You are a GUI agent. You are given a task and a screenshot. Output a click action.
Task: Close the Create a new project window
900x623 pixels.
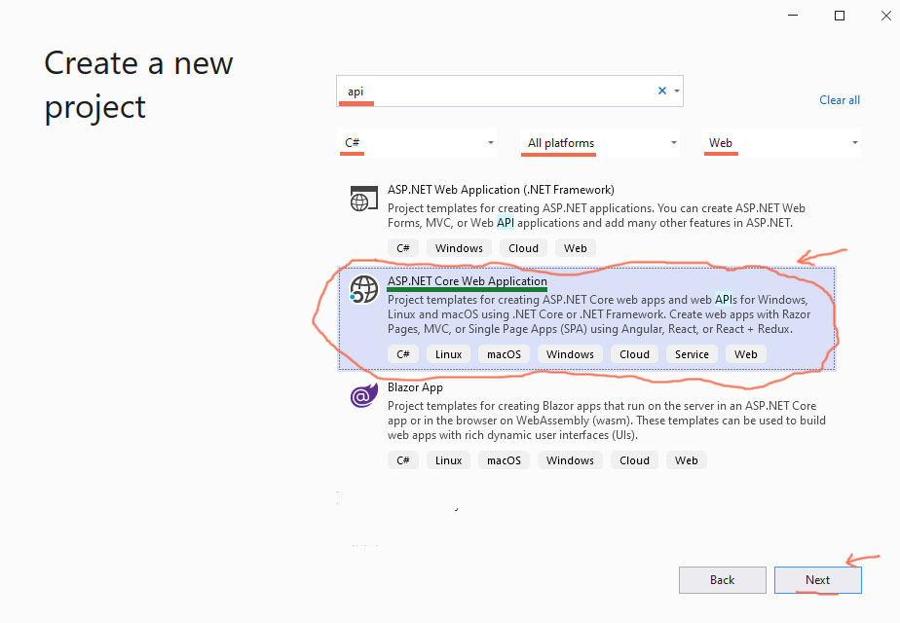pos(885,16)
